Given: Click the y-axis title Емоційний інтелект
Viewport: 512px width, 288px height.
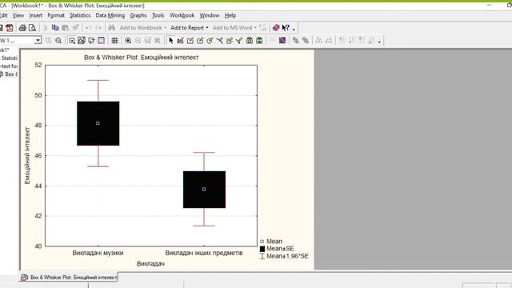Looking at the screenshot, I should point(27,155).
